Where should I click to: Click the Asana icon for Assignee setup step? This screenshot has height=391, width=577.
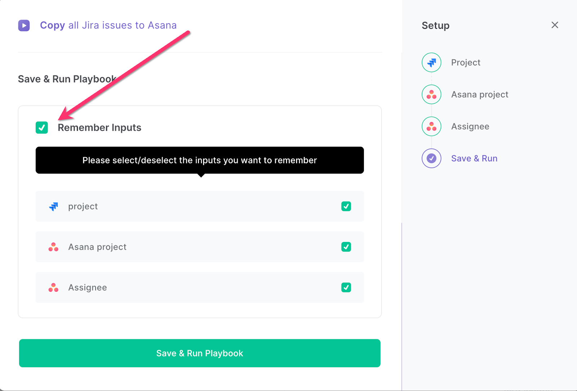click(x=432, y=126)
